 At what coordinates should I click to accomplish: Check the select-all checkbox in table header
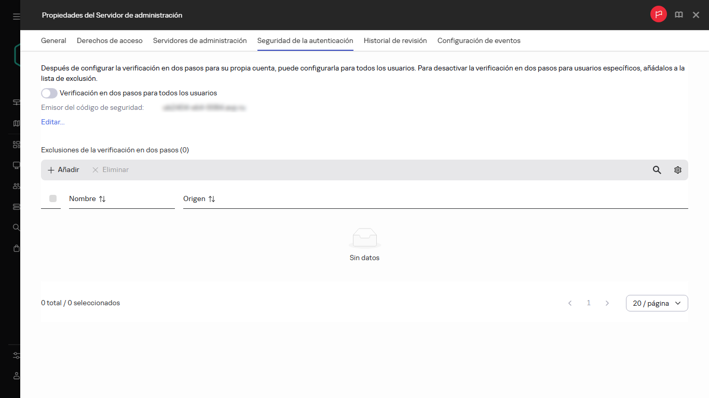(x=53, y=198)
